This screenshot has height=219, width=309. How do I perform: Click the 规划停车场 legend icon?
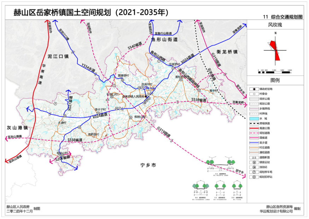coord(254,172)
